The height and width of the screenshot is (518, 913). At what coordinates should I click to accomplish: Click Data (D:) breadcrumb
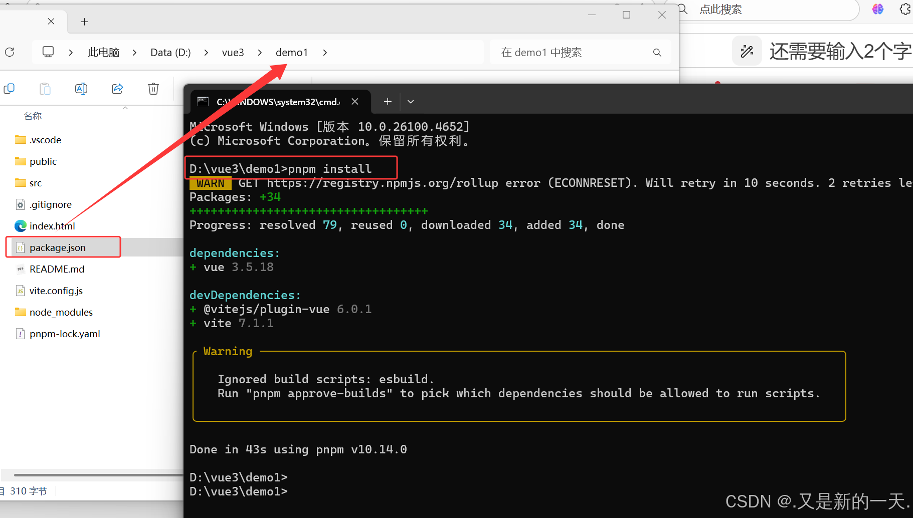pos(170,53)
